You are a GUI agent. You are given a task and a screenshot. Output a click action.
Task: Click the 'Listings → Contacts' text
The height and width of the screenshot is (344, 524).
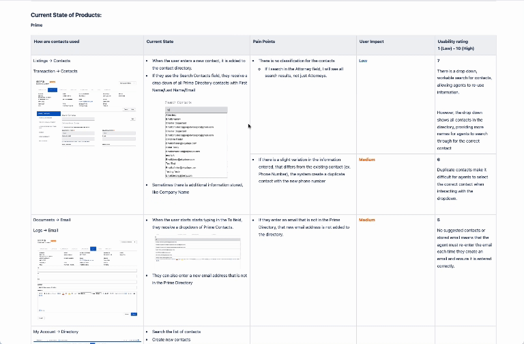point(52,61)
